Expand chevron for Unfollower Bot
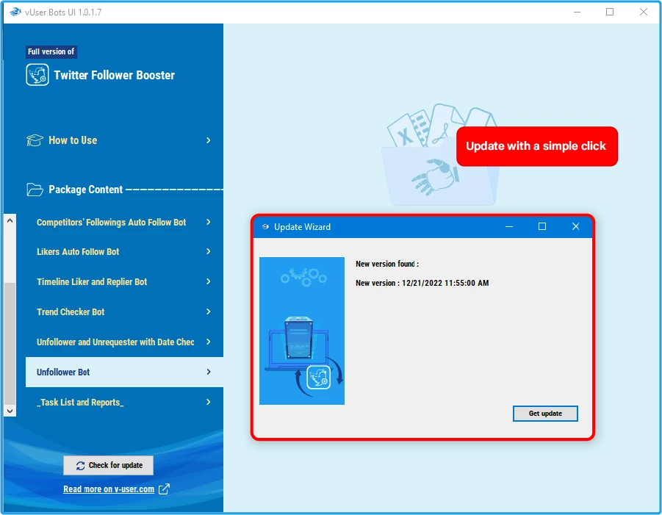Viewport: 662px width, 515px height. (208, 372)
